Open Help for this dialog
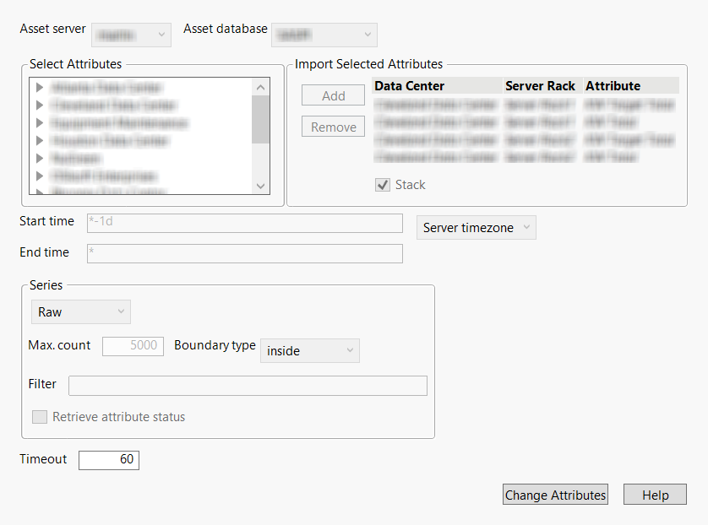 [654, 494]
